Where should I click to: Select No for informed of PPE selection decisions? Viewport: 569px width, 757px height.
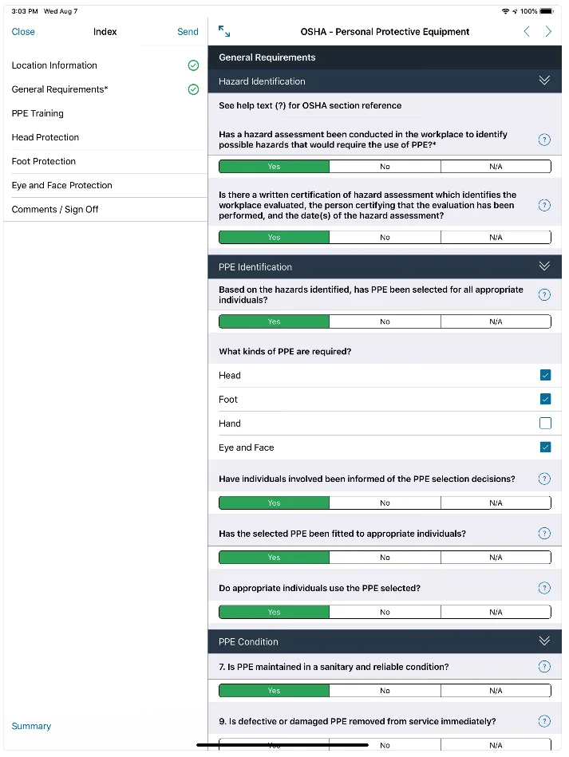385,503
